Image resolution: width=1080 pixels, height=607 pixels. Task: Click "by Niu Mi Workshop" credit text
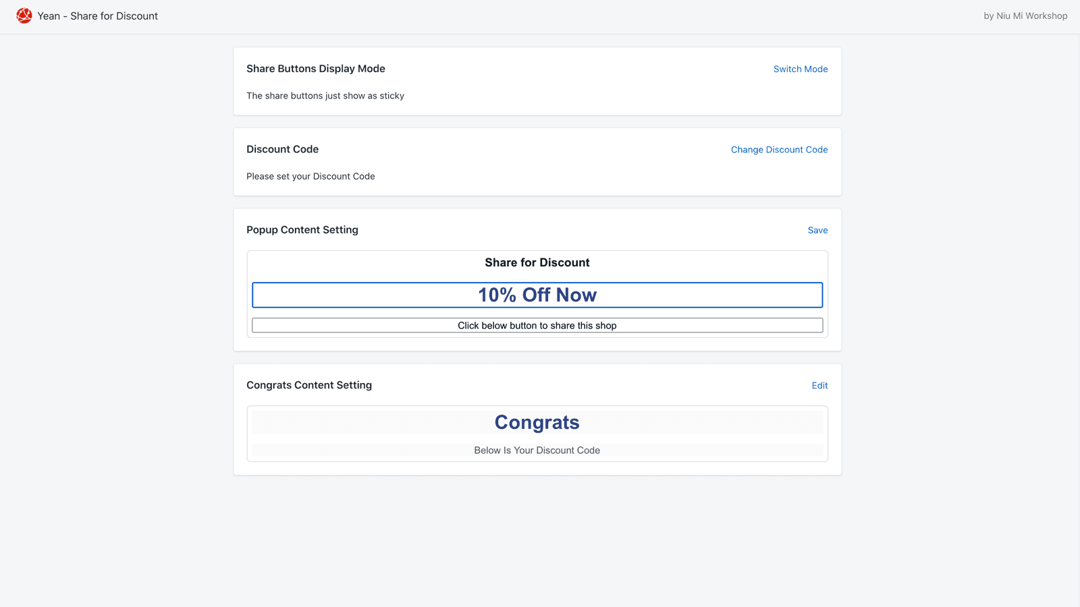click(x=1025, y=16)
